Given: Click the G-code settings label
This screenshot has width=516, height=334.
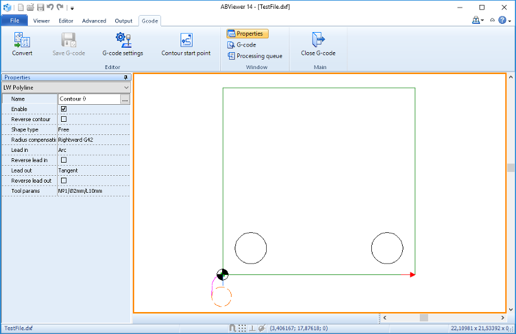Looking at the screenshot, I should click(x=123, y=53).
